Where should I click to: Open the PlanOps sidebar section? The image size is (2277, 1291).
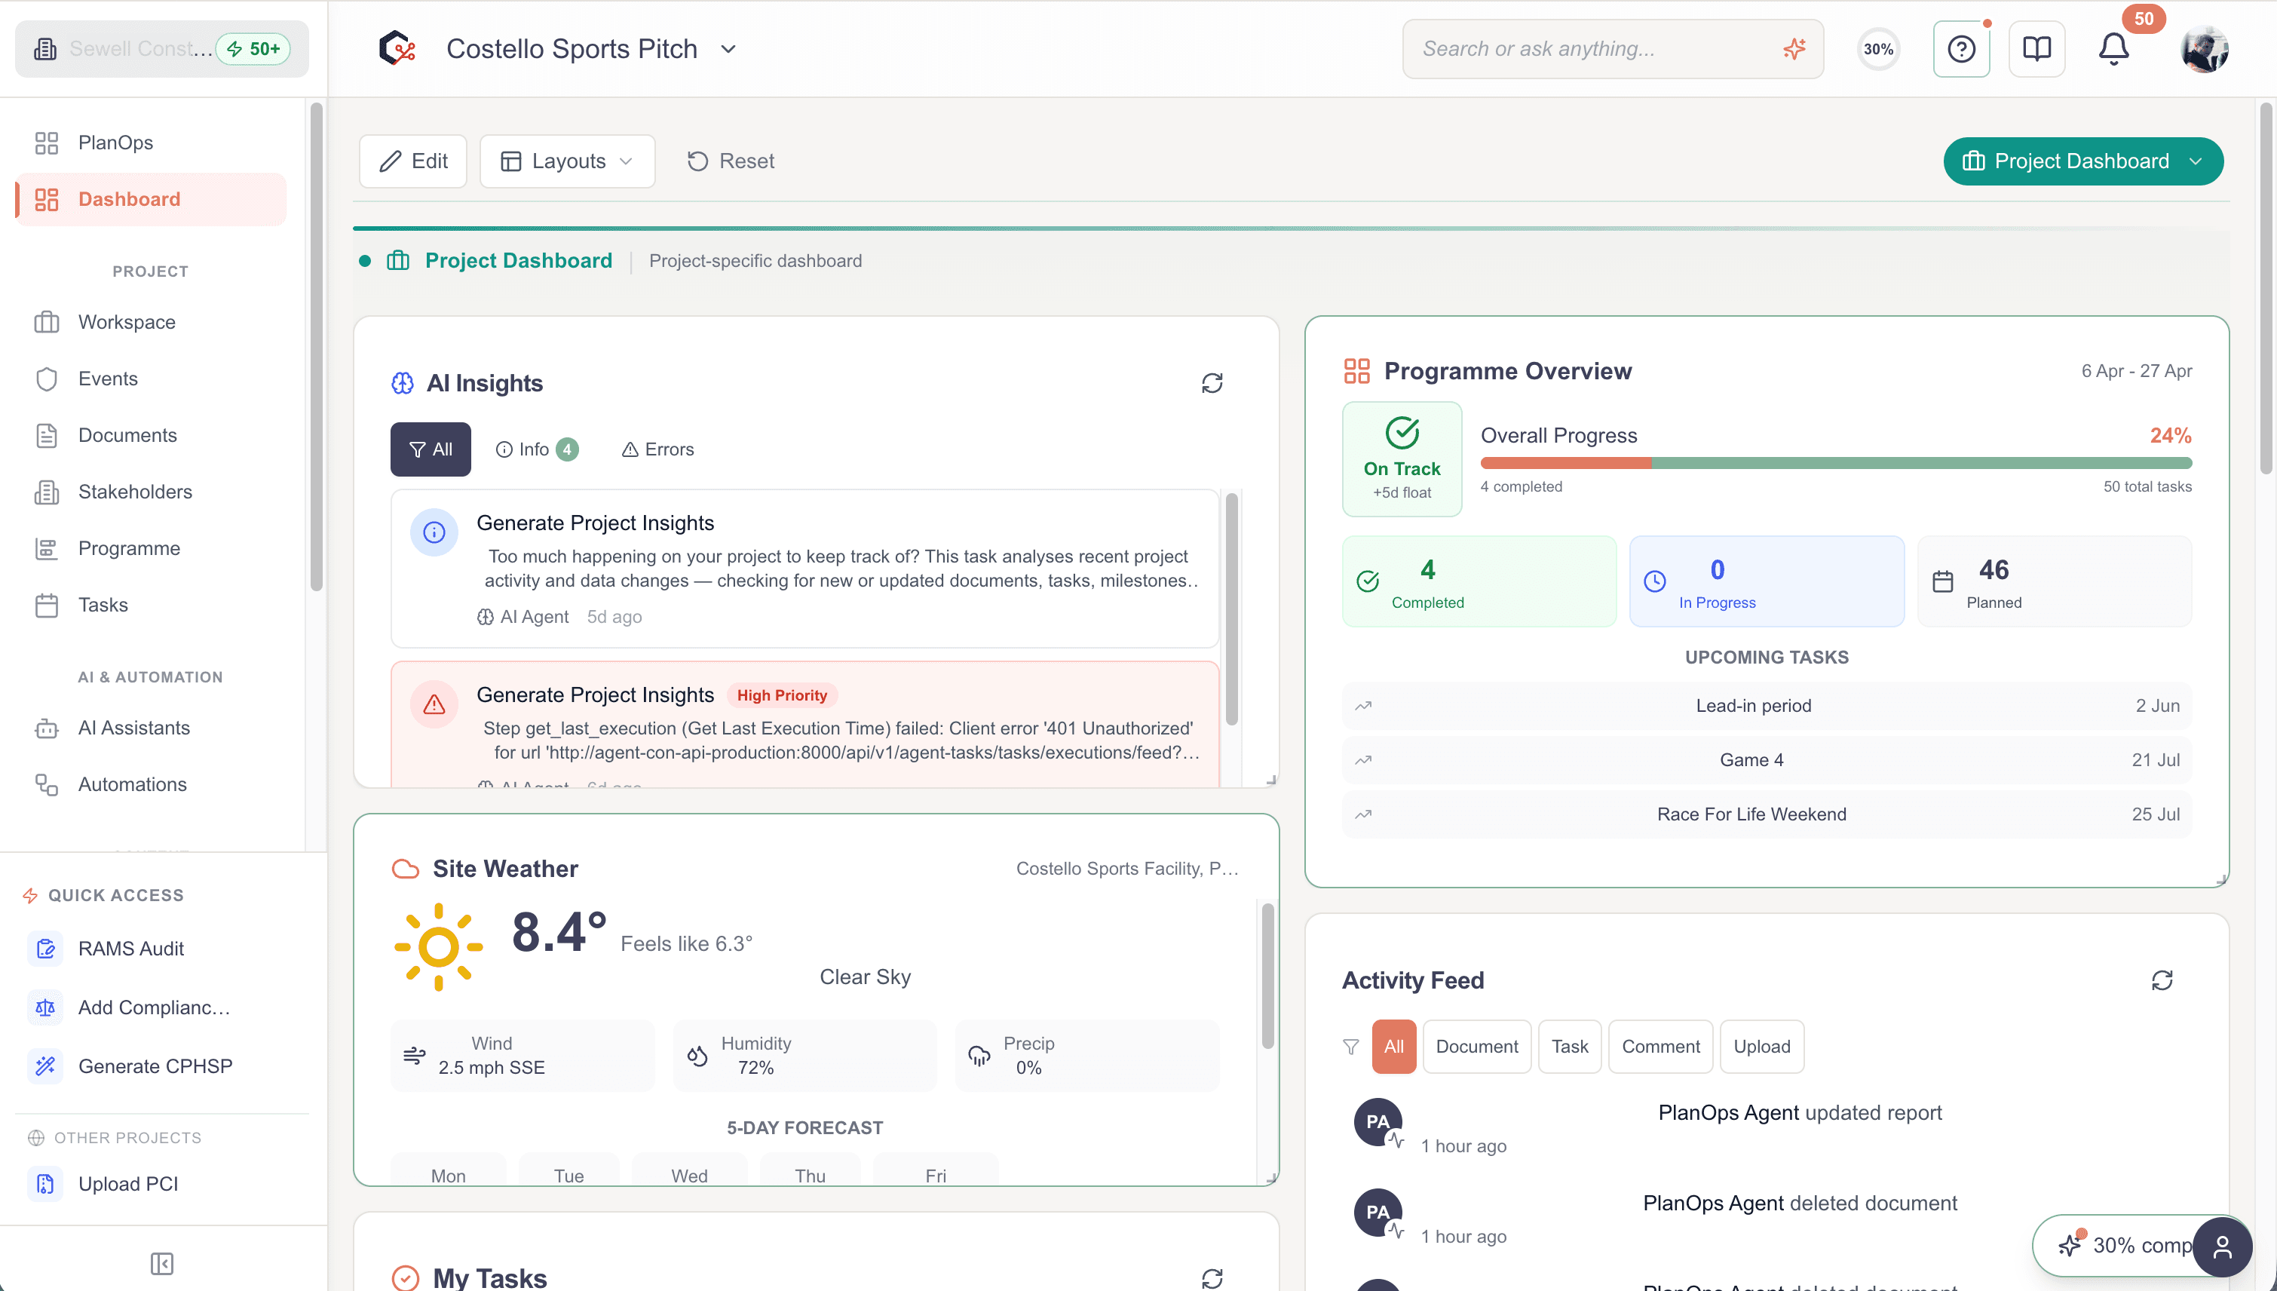click(x=115, y=142)
